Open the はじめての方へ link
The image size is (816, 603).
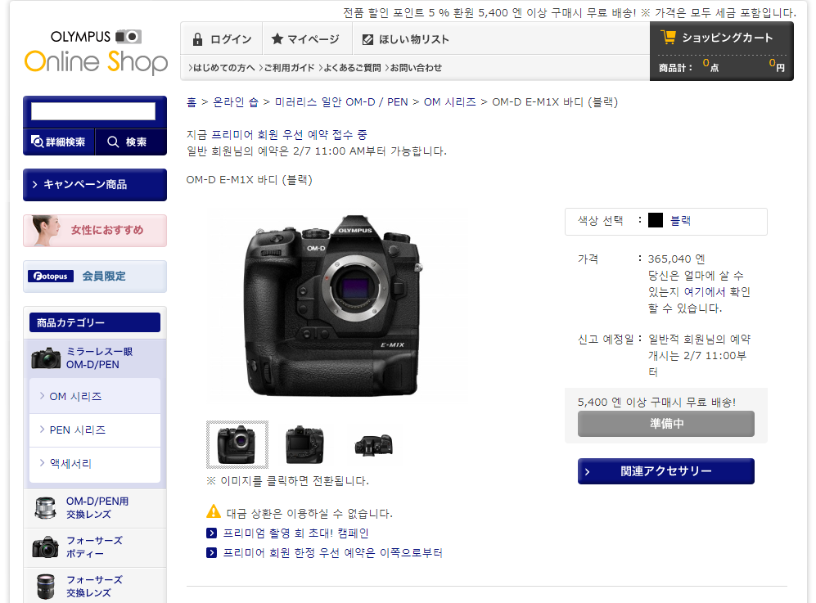(x=222, y=68)
